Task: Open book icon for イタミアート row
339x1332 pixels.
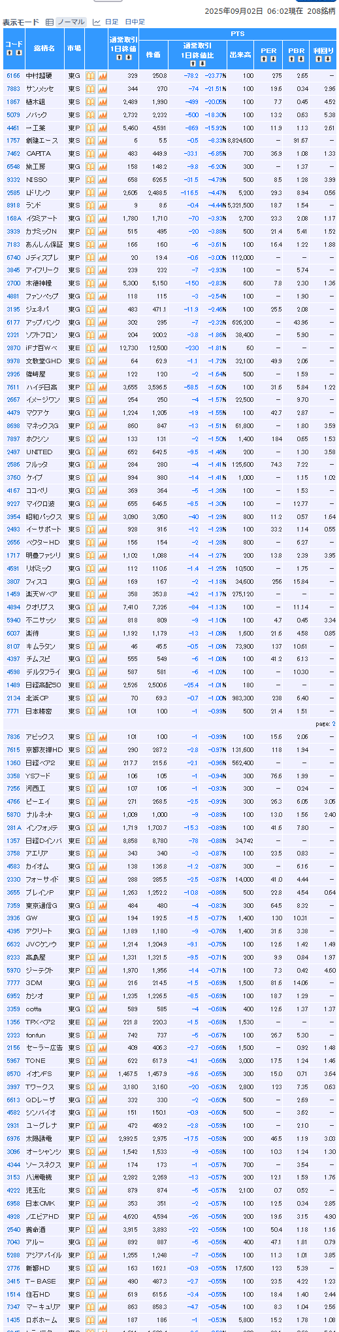Action: tap(90, 219)
